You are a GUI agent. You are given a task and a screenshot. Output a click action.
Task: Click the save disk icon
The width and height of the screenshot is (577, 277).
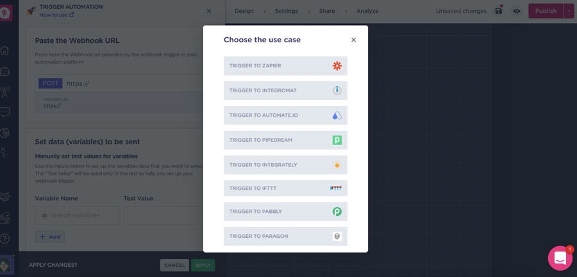tap(499, 11)
